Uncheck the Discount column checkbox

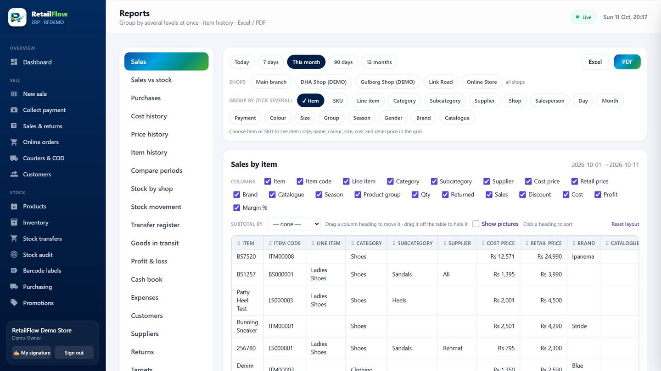[x=522, y=194]
